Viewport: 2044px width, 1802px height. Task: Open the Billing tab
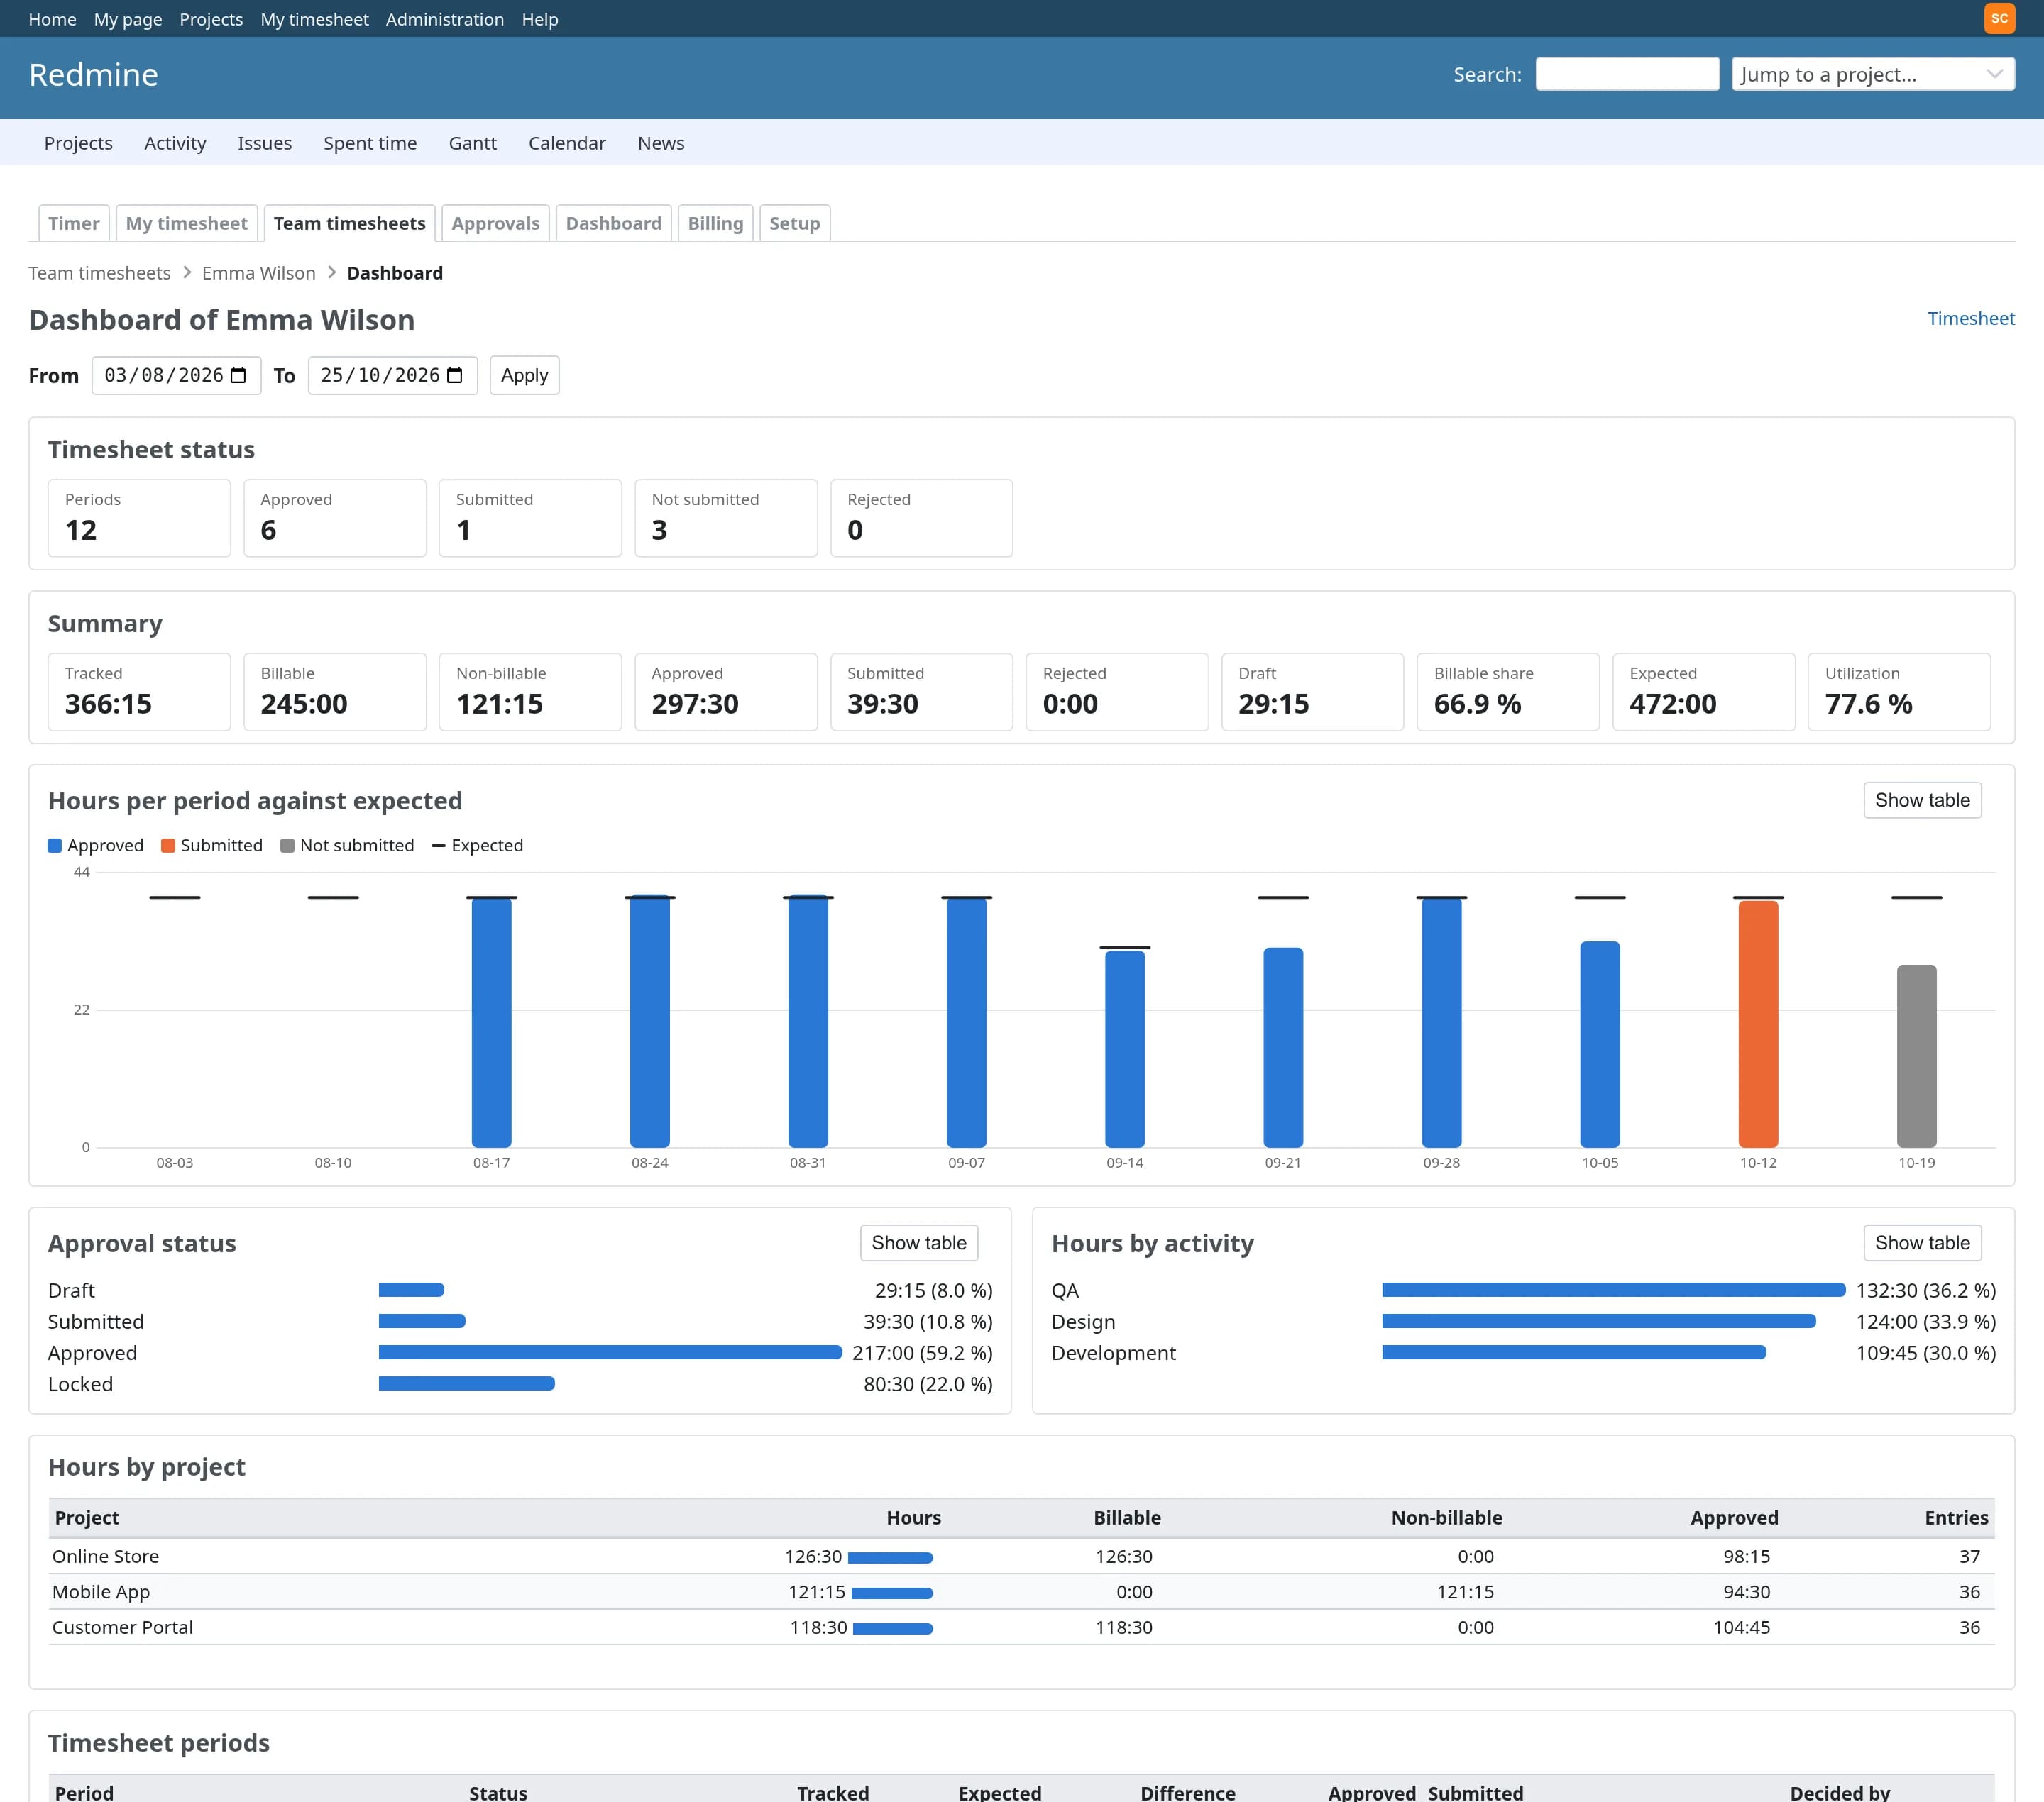coord(716,223)
